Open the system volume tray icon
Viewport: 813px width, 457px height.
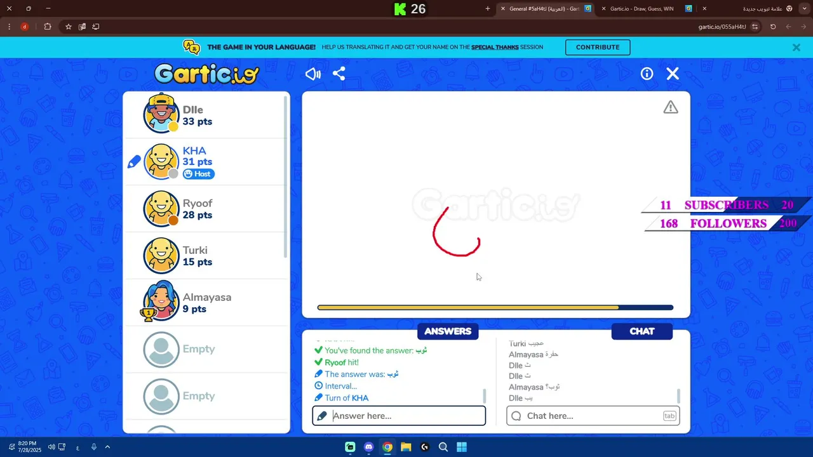(x=51, y=447)
